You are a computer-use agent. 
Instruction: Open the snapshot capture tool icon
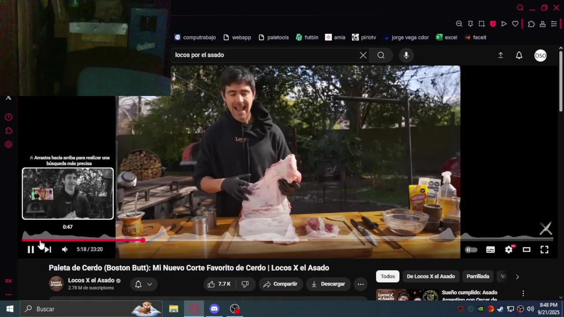482,24
